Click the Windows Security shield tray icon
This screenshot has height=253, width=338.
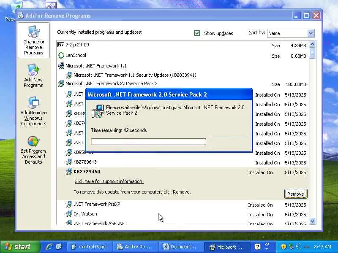tap(283, 247)
